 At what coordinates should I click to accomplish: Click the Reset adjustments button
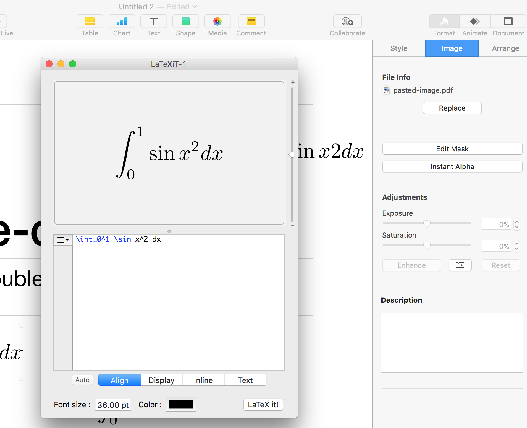(501, 265)
